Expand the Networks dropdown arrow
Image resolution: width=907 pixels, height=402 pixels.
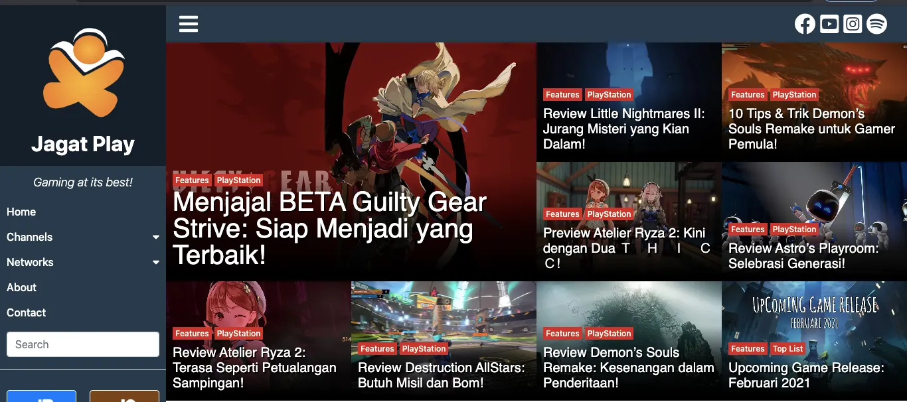tap(156, 263)
